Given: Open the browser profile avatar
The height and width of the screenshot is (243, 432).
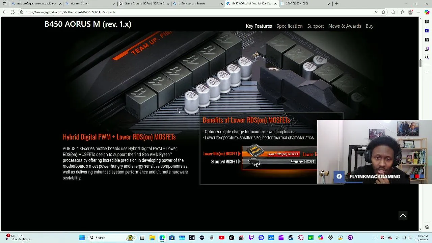Looking at the screenshot, I should pos(410,12).
